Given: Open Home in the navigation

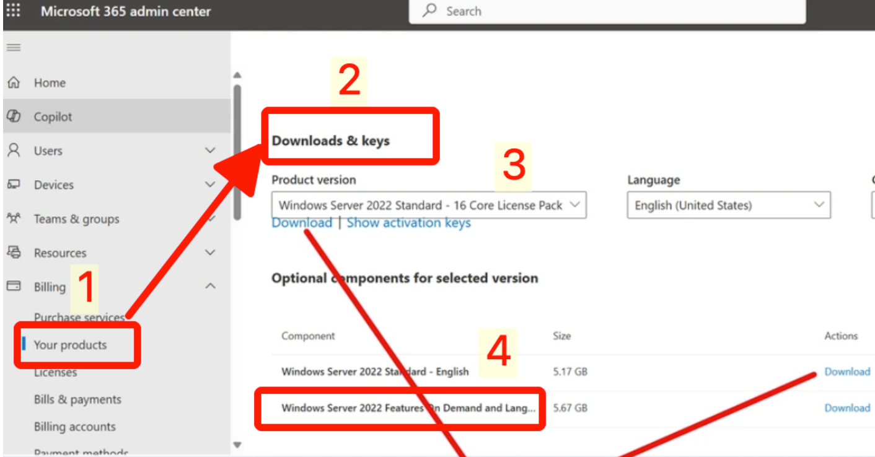Looking at the screenshot, I should 50,82.
